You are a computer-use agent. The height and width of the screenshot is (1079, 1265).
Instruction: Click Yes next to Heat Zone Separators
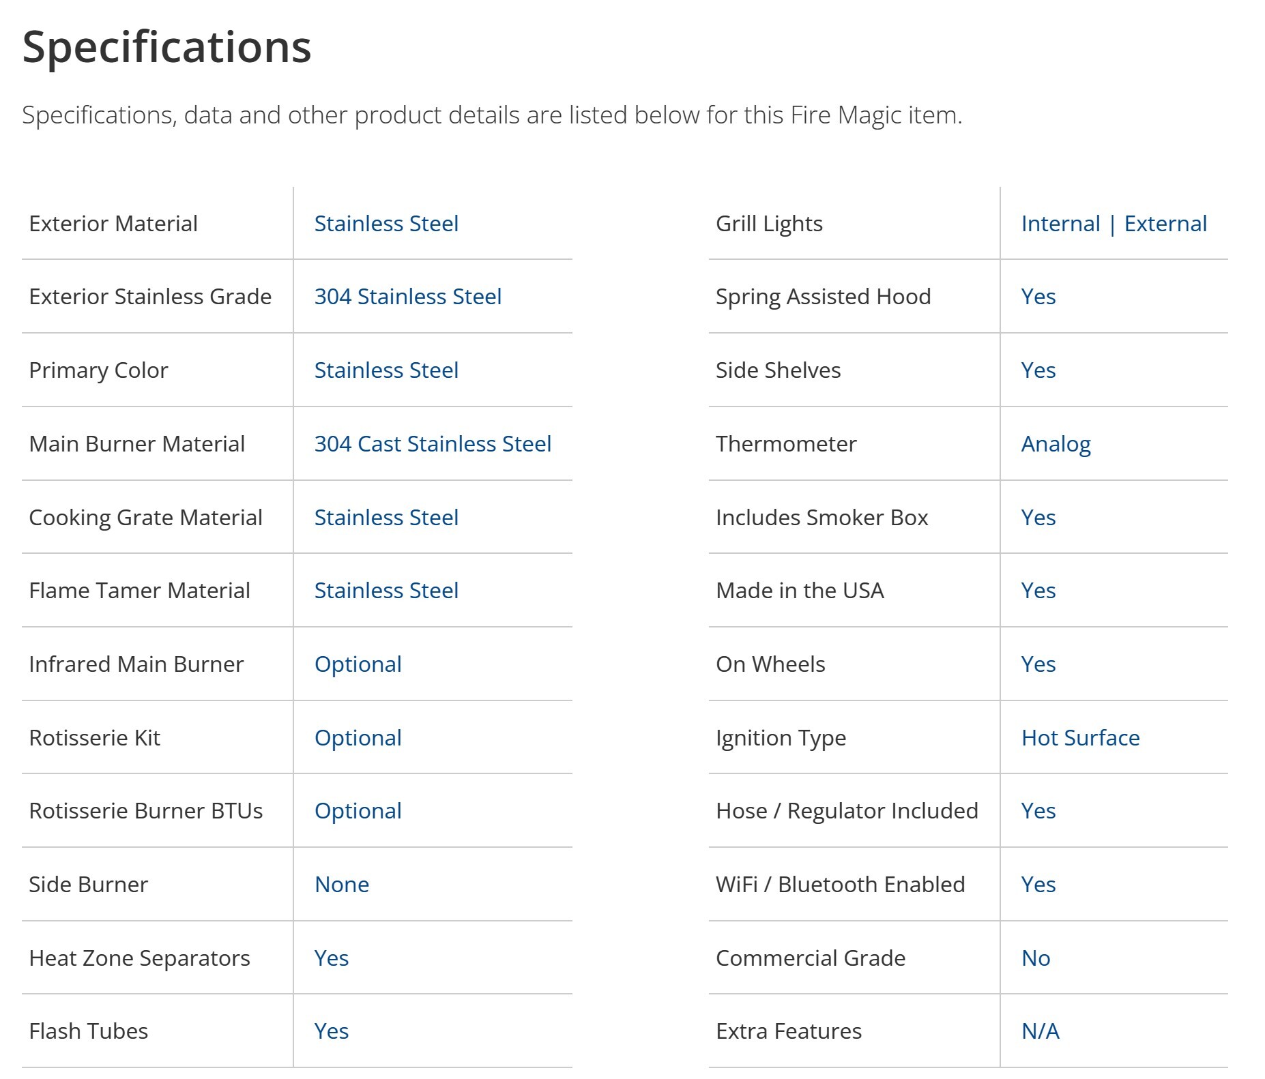331,958
